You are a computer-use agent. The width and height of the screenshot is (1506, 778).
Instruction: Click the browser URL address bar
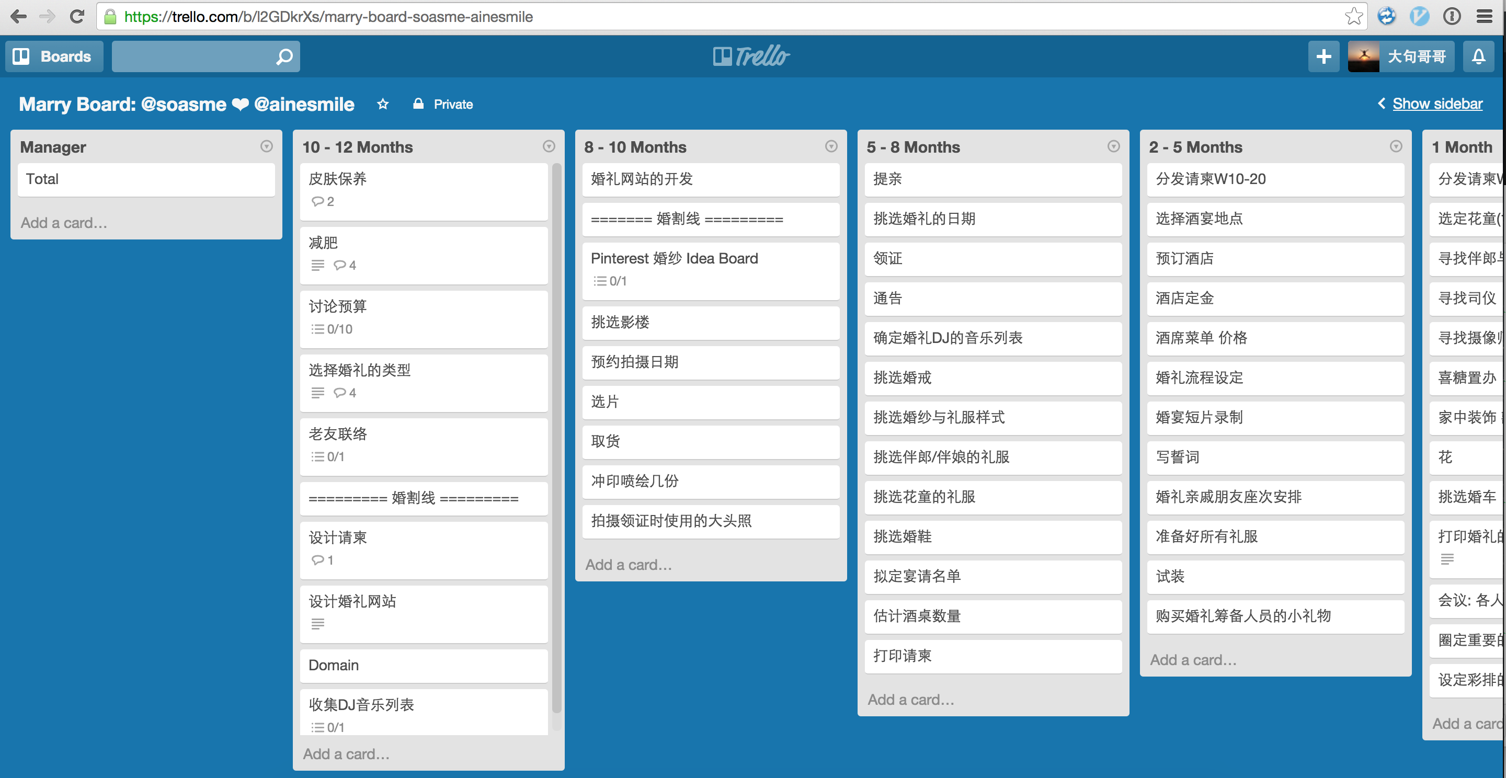tap(731, 16)
